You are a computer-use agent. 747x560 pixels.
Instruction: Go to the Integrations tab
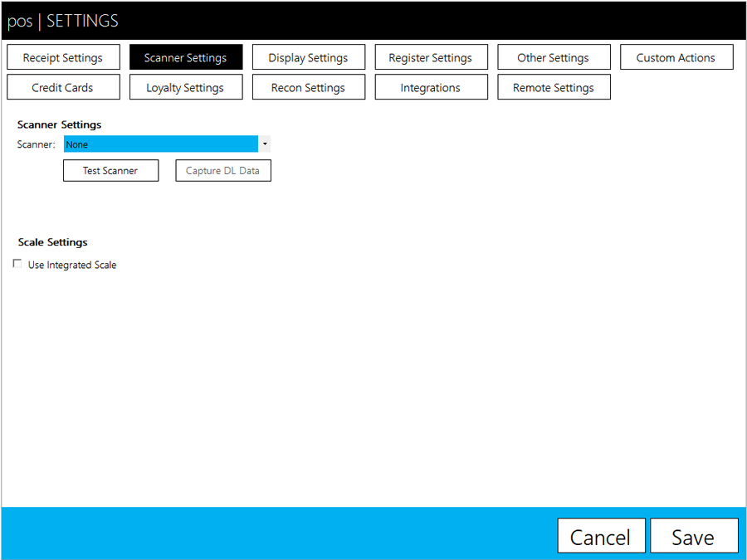[x=431, y=86]
